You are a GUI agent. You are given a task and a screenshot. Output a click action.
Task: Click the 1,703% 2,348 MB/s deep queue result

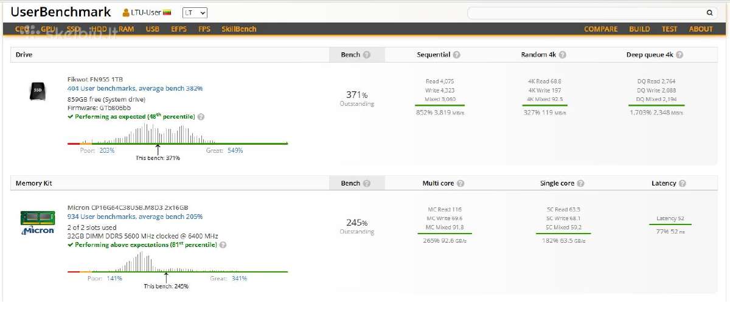[x=656, y=113]
